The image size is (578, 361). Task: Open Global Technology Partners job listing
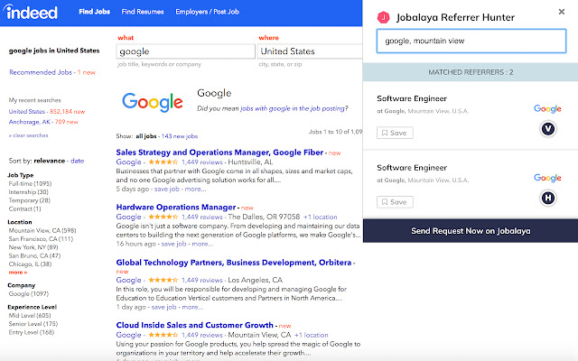pos(234,263)
